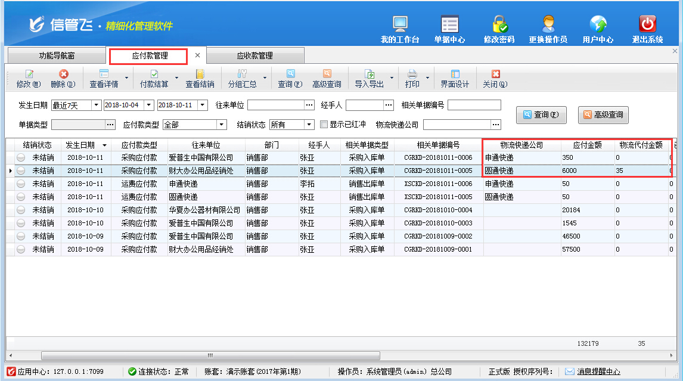Click the 修改密码 lock icon

click(499, 24)
